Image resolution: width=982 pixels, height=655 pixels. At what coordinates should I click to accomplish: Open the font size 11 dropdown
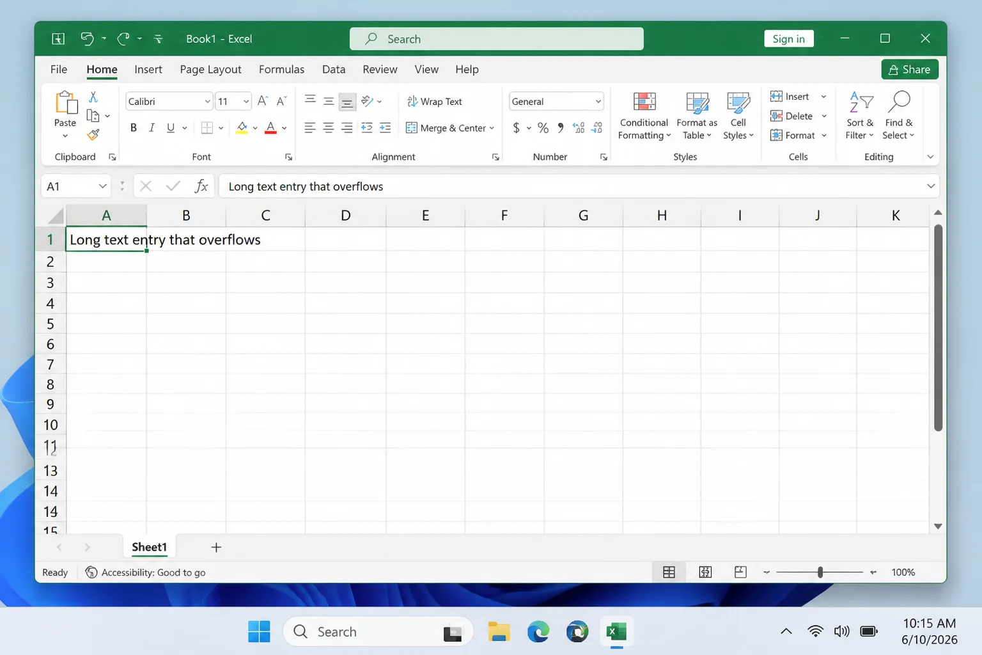(246, 101)
